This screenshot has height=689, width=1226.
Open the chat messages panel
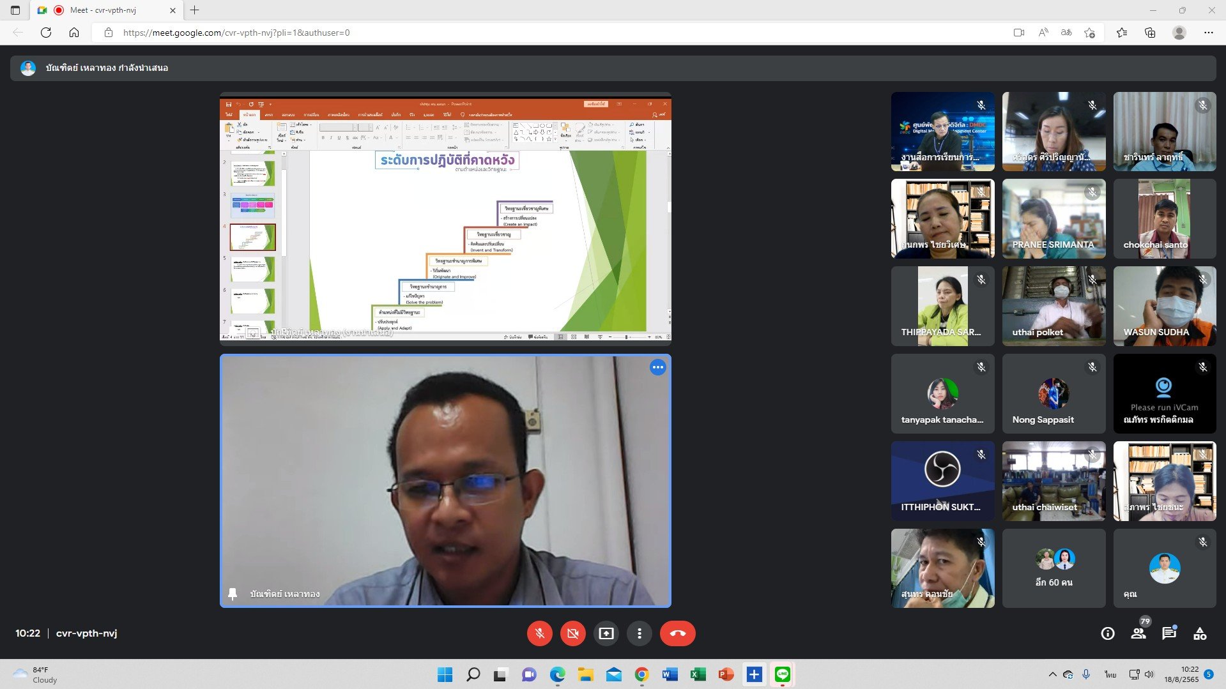tap(1169, 633)
